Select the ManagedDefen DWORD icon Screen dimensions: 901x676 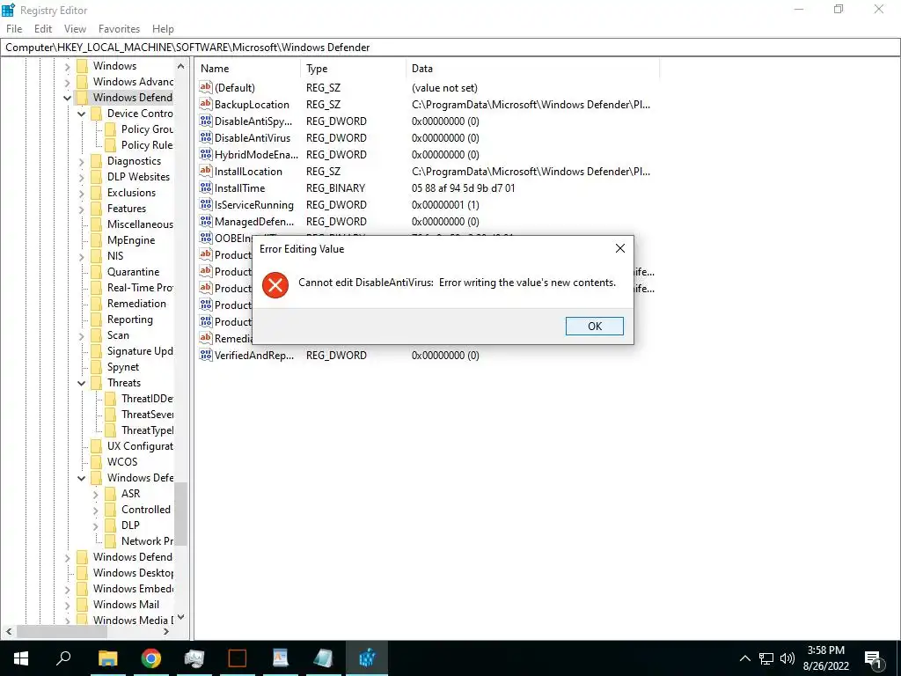[x=205, y=221]
